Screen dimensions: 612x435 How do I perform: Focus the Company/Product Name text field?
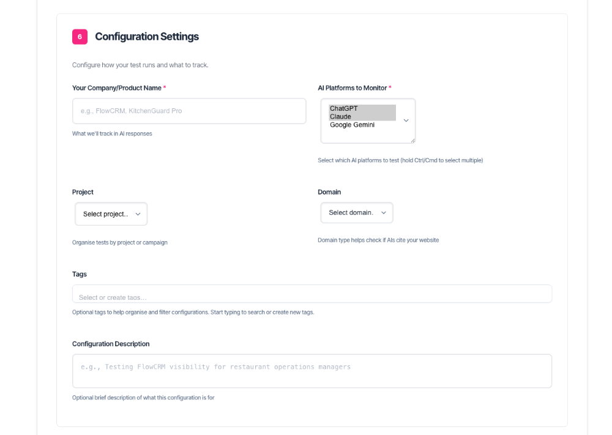coord(189,111)
